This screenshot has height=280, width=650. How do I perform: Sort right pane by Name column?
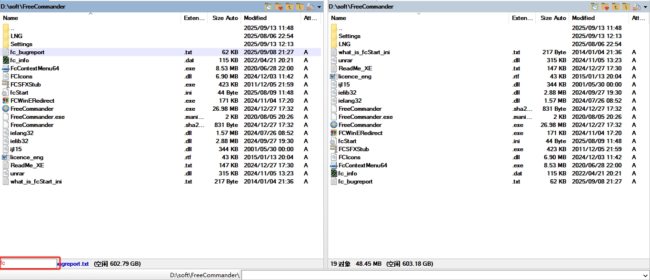click(x=419, y=18)
